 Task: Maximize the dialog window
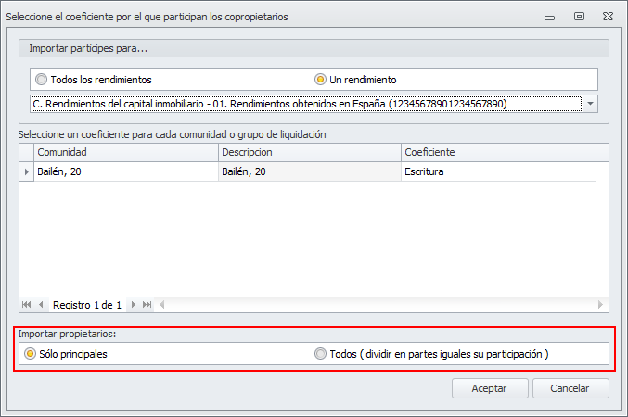[579, 16]
